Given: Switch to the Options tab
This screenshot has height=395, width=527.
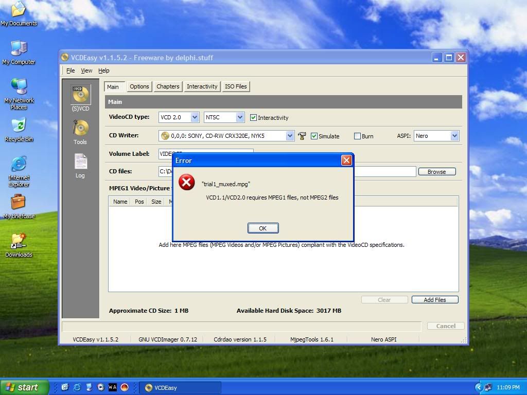Looking at the screenshot, I should tap(139, 86).
